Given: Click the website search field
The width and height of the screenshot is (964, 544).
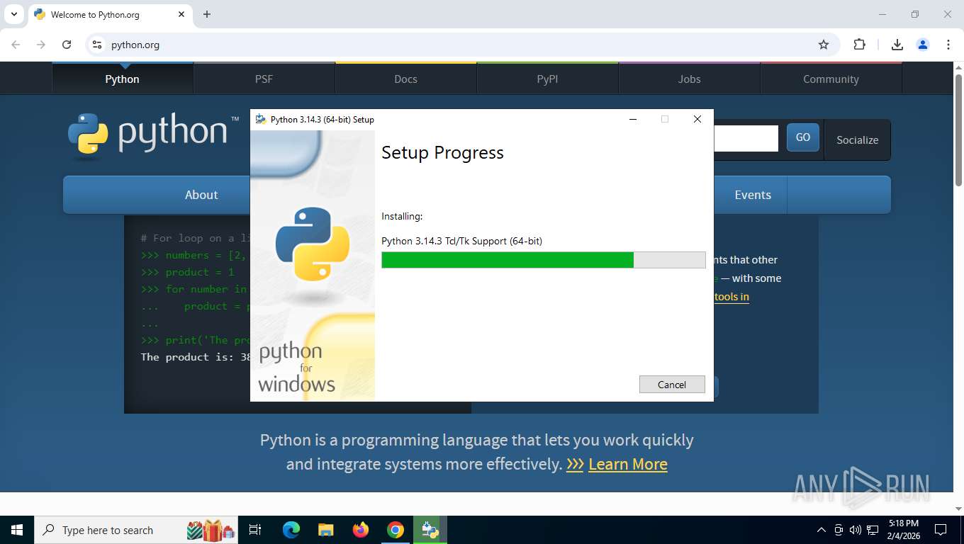Looking at the screenshot, I should coord(746,138).
